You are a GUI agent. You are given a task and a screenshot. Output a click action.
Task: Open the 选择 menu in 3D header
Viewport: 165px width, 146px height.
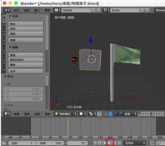coord(27,114)
